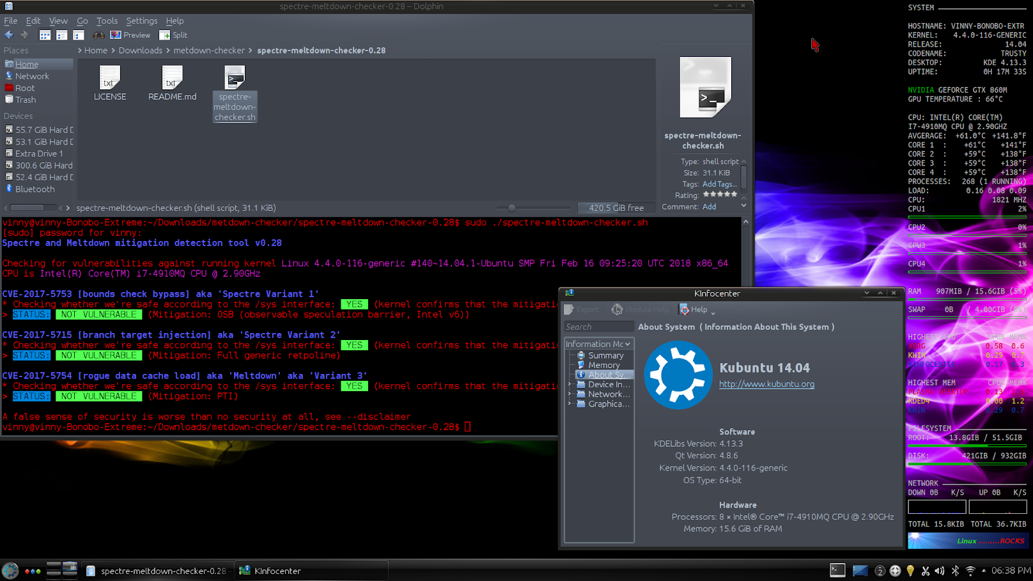Open the View menu in Dolphin
This screenshot has height=581, width=1033.
pyautogui.click(x=58, y=20)
